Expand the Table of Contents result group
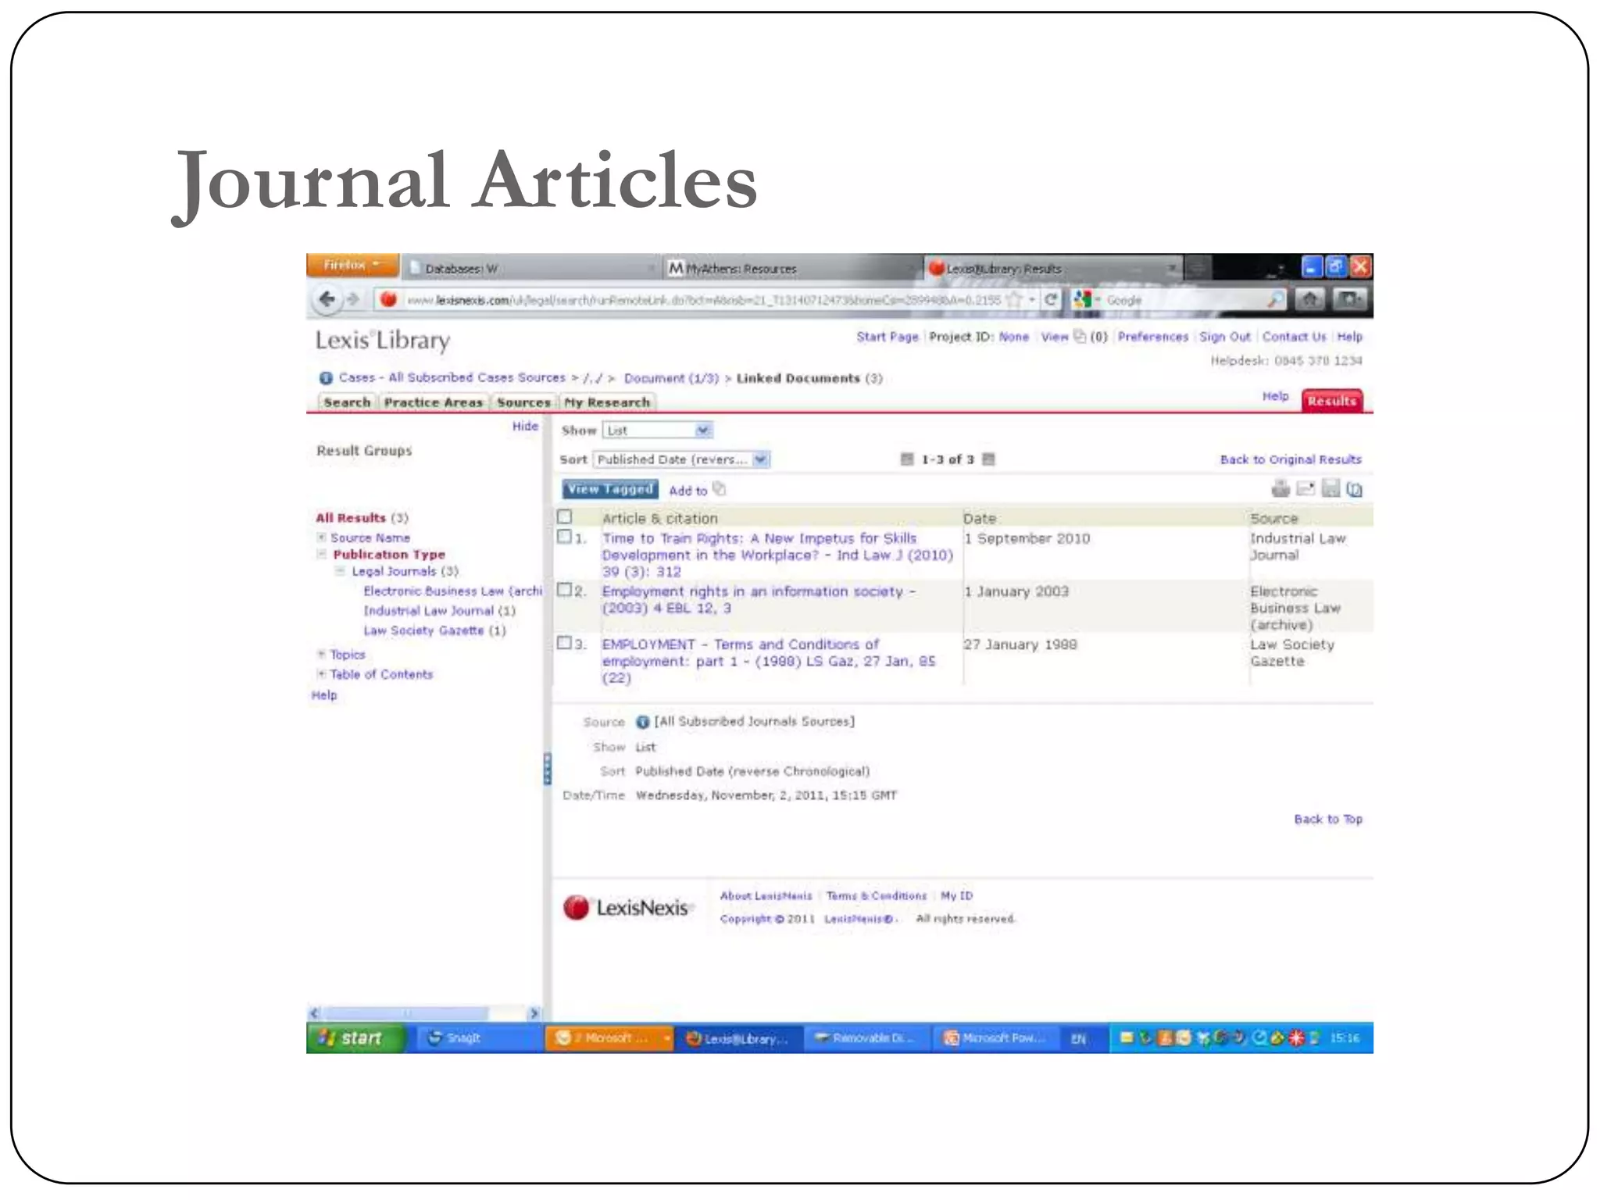 321,673
